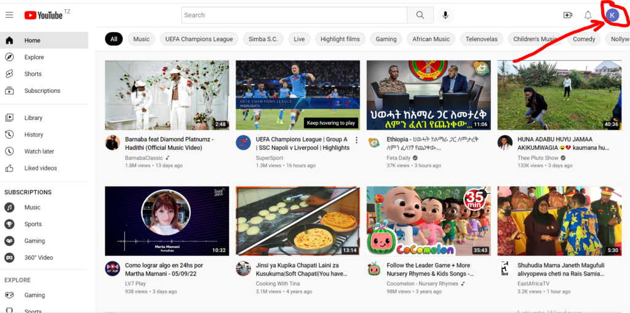Open the Cocomelon 35:43 thumbnail

429,221
